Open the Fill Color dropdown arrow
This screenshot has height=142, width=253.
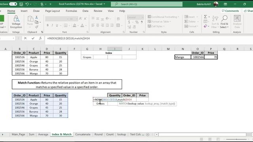point(78,25)
